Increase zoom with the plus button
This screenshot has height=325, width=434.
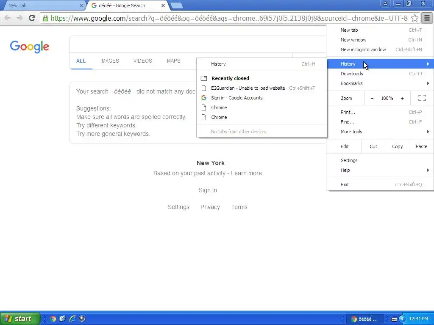(x=402, y=98)
